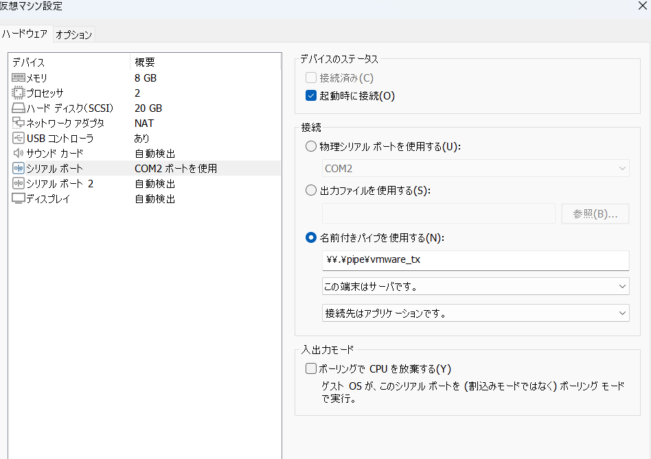
Task: Click the ハード ディスク(SCSI) drive icon
Action: [x=19, y=108]
